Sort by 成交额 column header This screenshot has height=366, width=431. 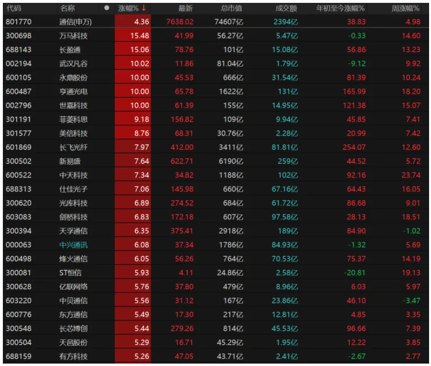[286, 8]
